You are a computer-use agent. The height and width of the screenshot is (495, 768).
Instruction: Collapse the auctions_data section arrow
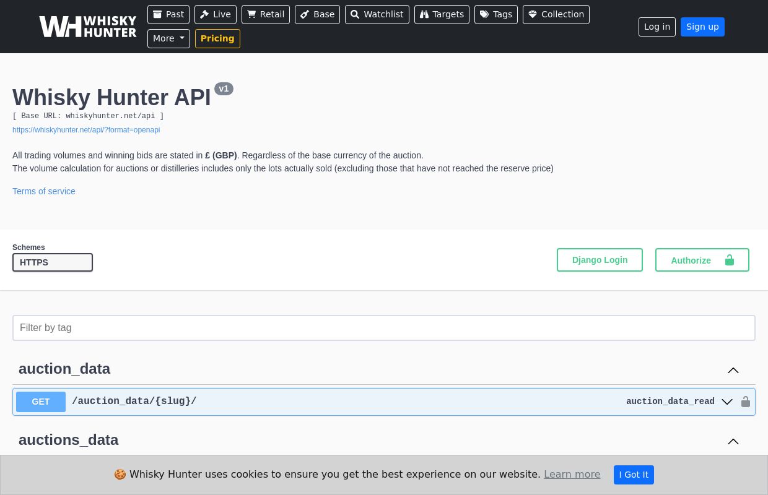point(733,441)
